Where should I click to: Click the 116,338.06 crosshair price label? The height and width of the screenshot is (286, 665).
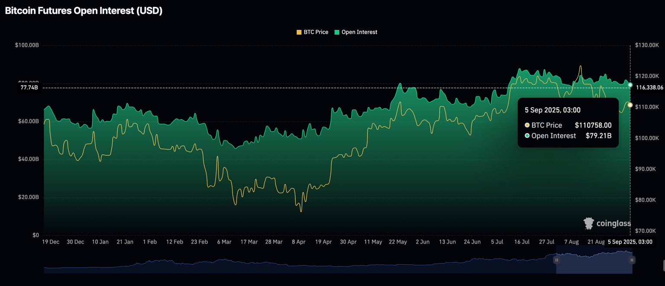click(x=649, y=87)
